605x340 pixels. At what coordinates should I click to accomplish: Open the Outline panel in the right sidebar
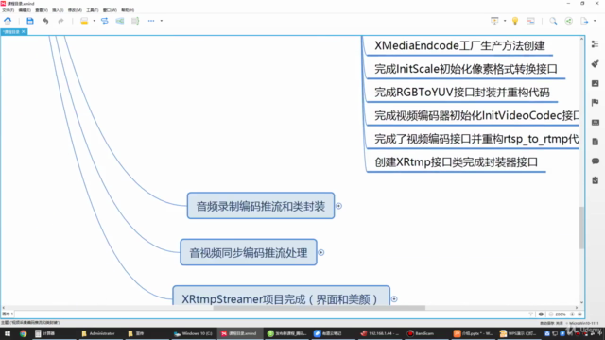595,44
